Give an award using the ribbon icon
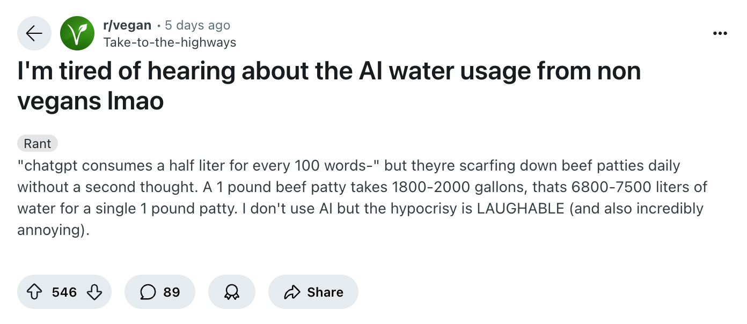Screen dimensions: 747x324 [x=231, y=292]
